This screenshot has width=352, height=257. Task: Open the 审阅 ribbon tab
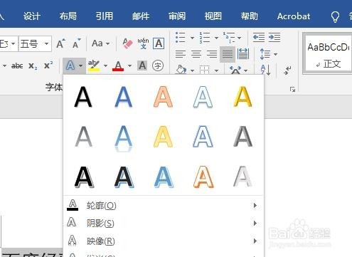[177, 16]
